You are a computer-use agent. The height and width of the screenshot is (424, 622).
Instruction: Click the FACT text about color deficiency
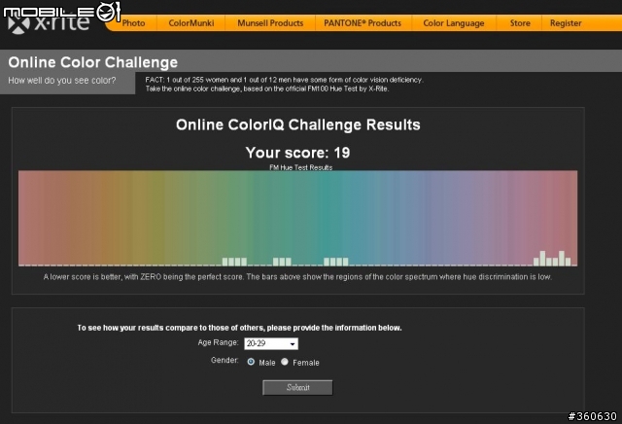pos(284,85)
